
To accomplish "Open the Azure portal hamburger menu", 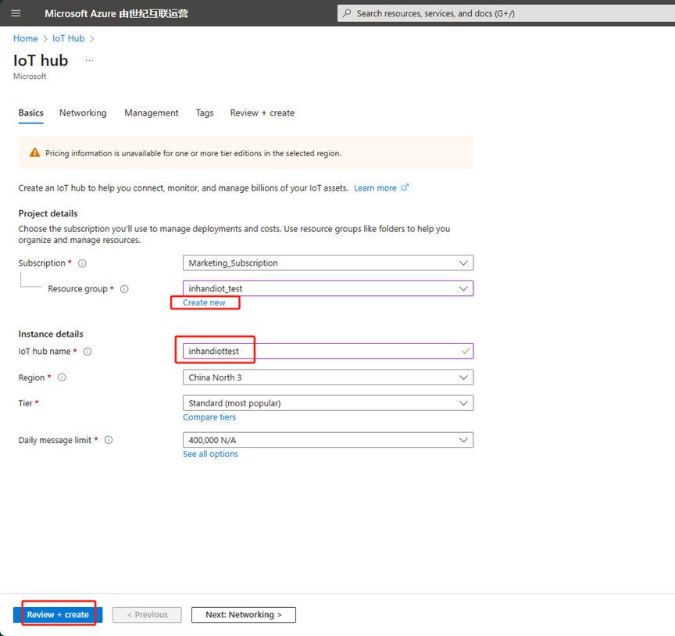I will coord(16,13).
